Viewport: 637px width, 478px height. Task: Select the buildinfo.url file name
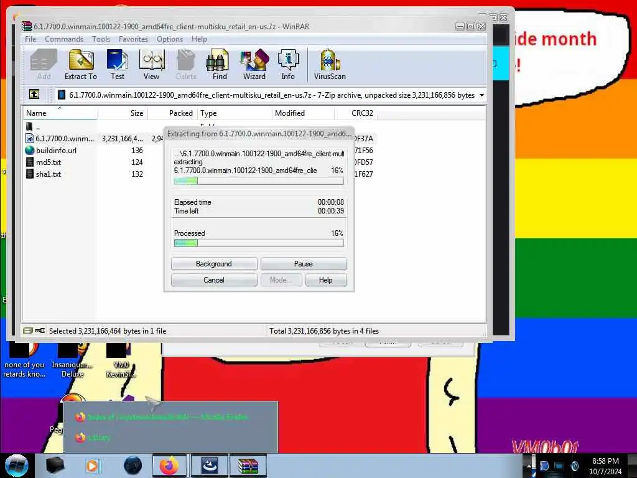(x=56, y=151)
